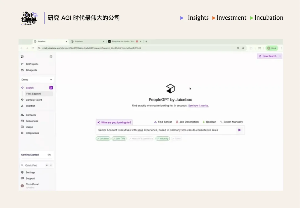Image resolution: width=300 pixels, height=208 pixels.
Task: Collapse the sidebar with the panel icon
Action: 51,56
